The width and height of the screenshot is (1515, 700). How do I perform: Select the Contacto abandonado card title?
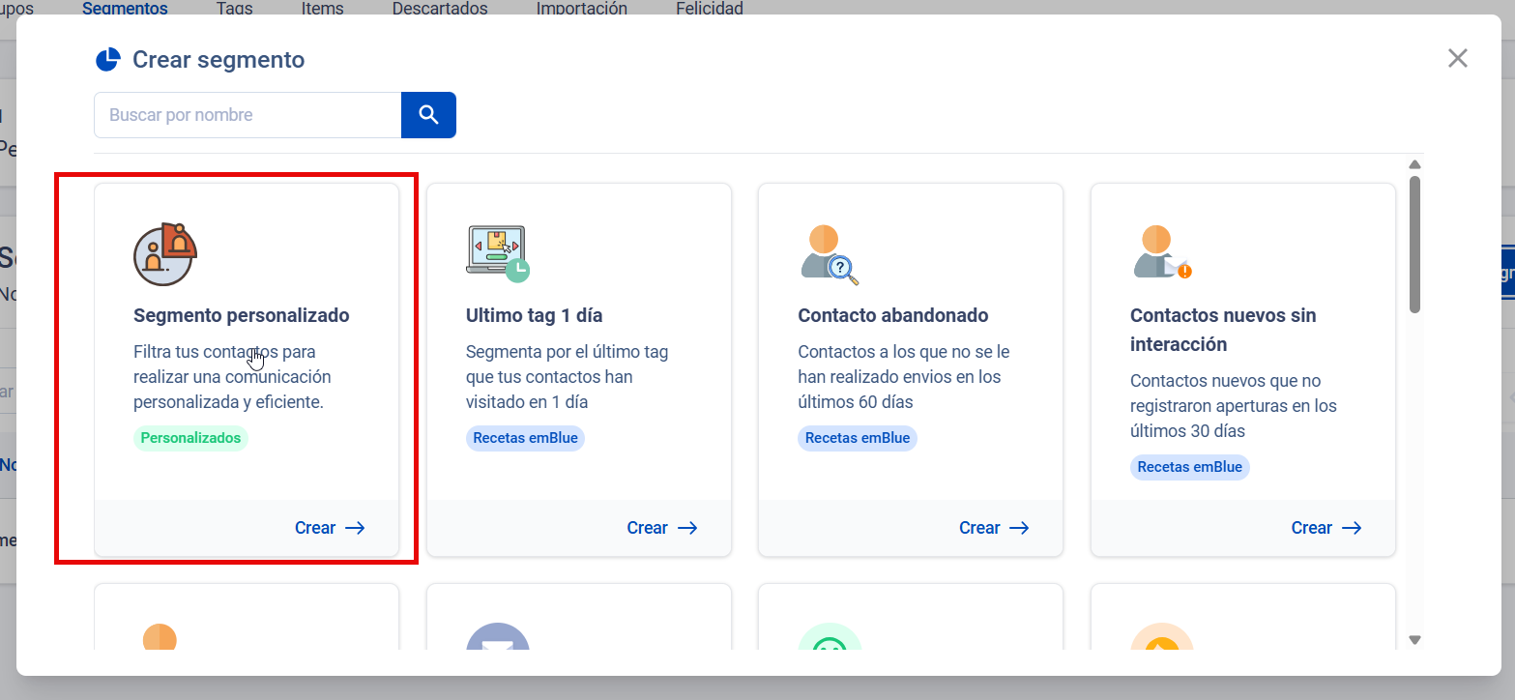coord(892,315)
